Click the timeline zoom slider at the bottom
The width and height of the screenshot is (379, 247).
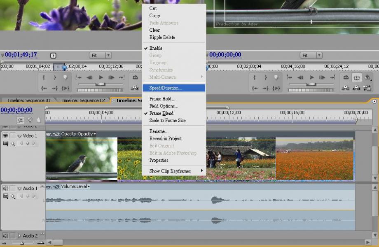pyautogui.click(x=21, y=243)
